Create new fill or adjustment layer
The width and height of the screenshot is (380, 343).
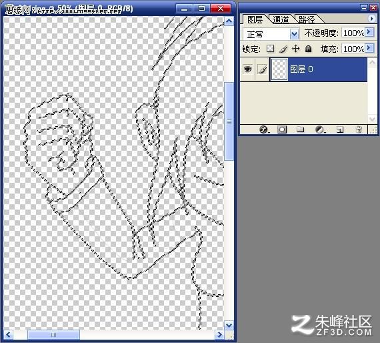(x=320, y=129)
